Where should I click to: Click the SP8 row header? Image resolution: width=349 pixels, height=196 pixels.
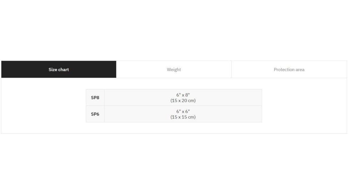click(95, 98)
